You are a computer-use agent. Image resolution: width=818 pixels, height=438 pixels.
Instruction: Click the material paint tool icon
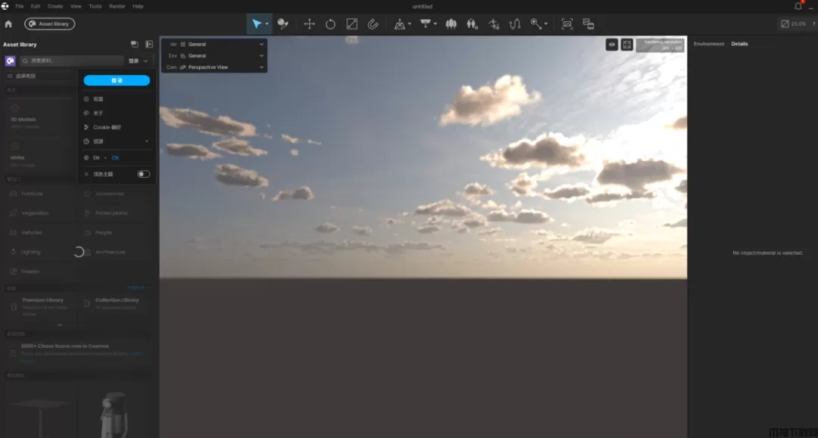coord(283,24)
